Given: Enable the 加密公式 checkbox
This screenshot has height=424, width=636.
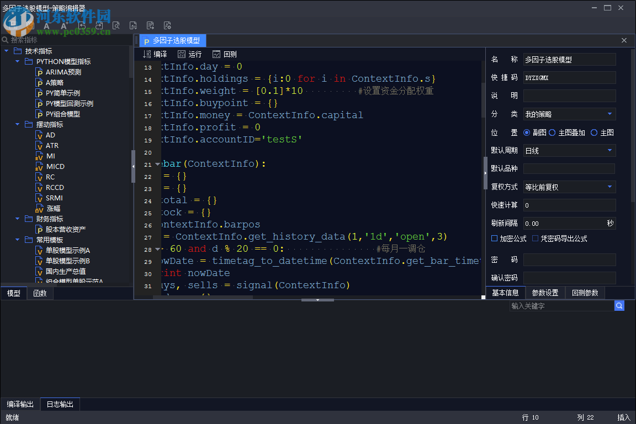Looking at the screenshot, I should click(x=495, y=239).
